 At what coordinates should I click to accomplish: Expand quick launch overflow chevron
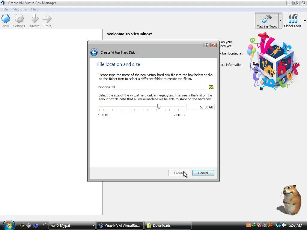click(44, 224)
